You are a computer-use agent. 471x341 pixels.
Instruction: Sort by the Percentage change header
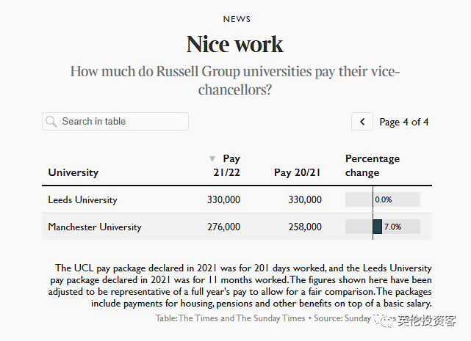[372, 165]
